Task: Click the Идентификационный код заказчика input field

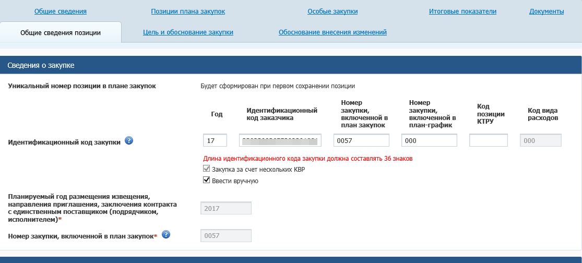Action: [x=280, y=140]
